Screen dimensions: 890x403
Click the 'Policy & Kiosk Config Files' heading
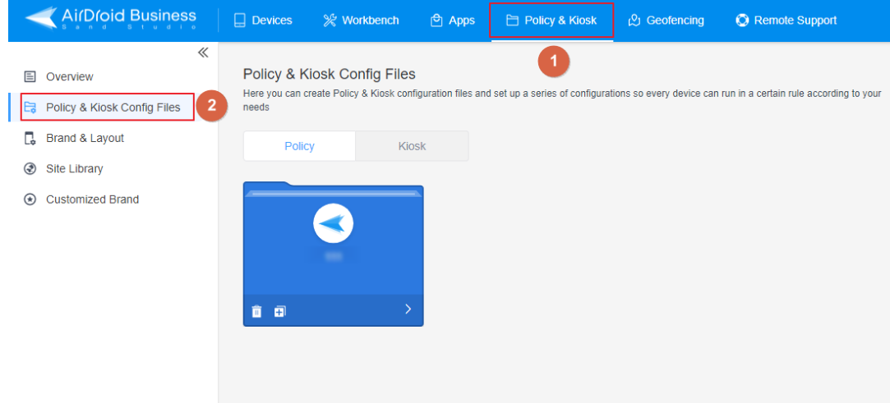[330, 74]
